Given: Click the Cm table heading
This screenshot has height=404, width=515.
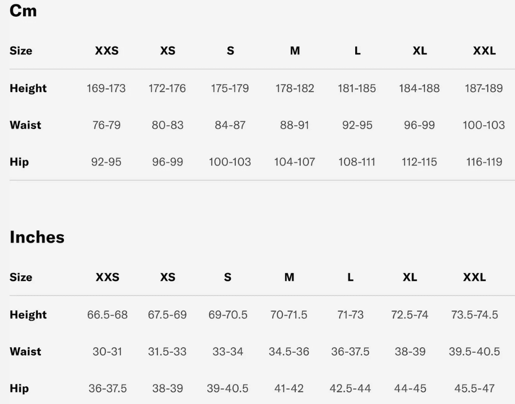Looking at the screenshot, I should 23,11.
